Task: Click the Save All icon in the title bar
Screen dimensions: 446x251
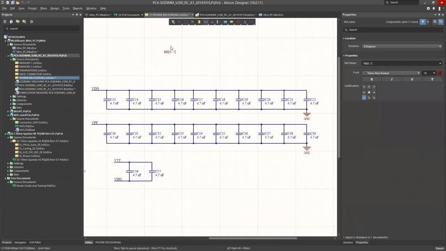Action: tap(13, 3)
